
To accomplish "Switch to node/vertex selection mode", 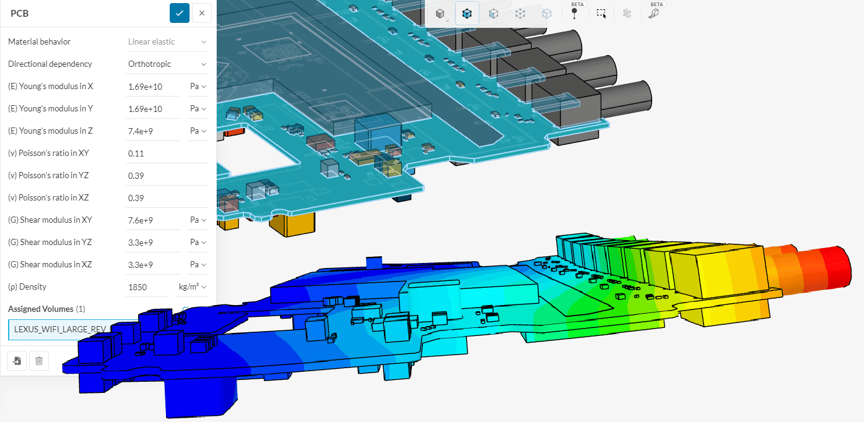I will click(x=520, y=14).
